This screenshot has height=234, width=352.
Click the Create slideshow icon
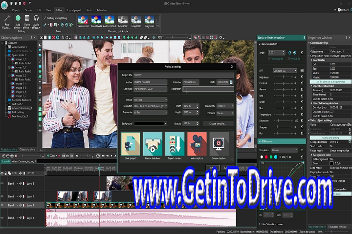(x=153, y=144)
